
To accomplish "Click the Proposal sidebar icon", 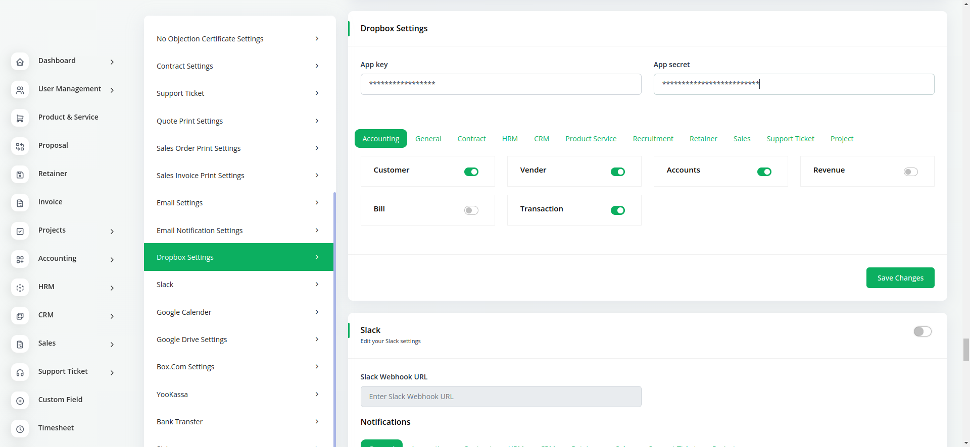I will (x=20, y=146).
